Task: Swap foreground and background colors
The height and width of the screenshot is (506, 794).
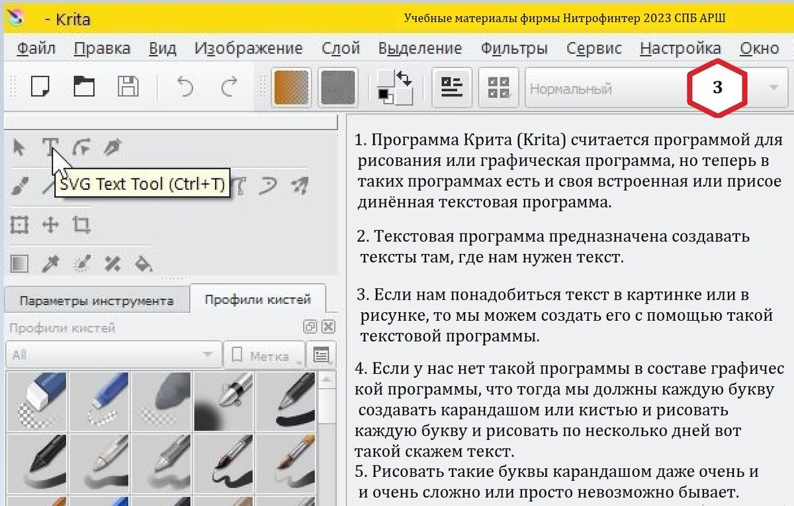Action: coord(404,77)
